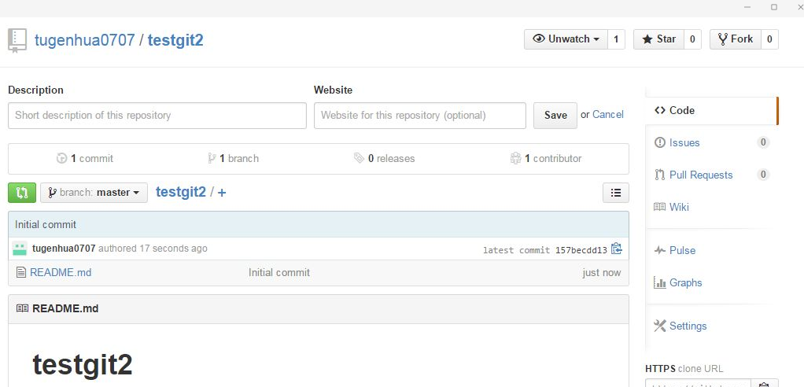Click the testgit2 README heading
The image size is (804, 387).
tap(83, 365)
